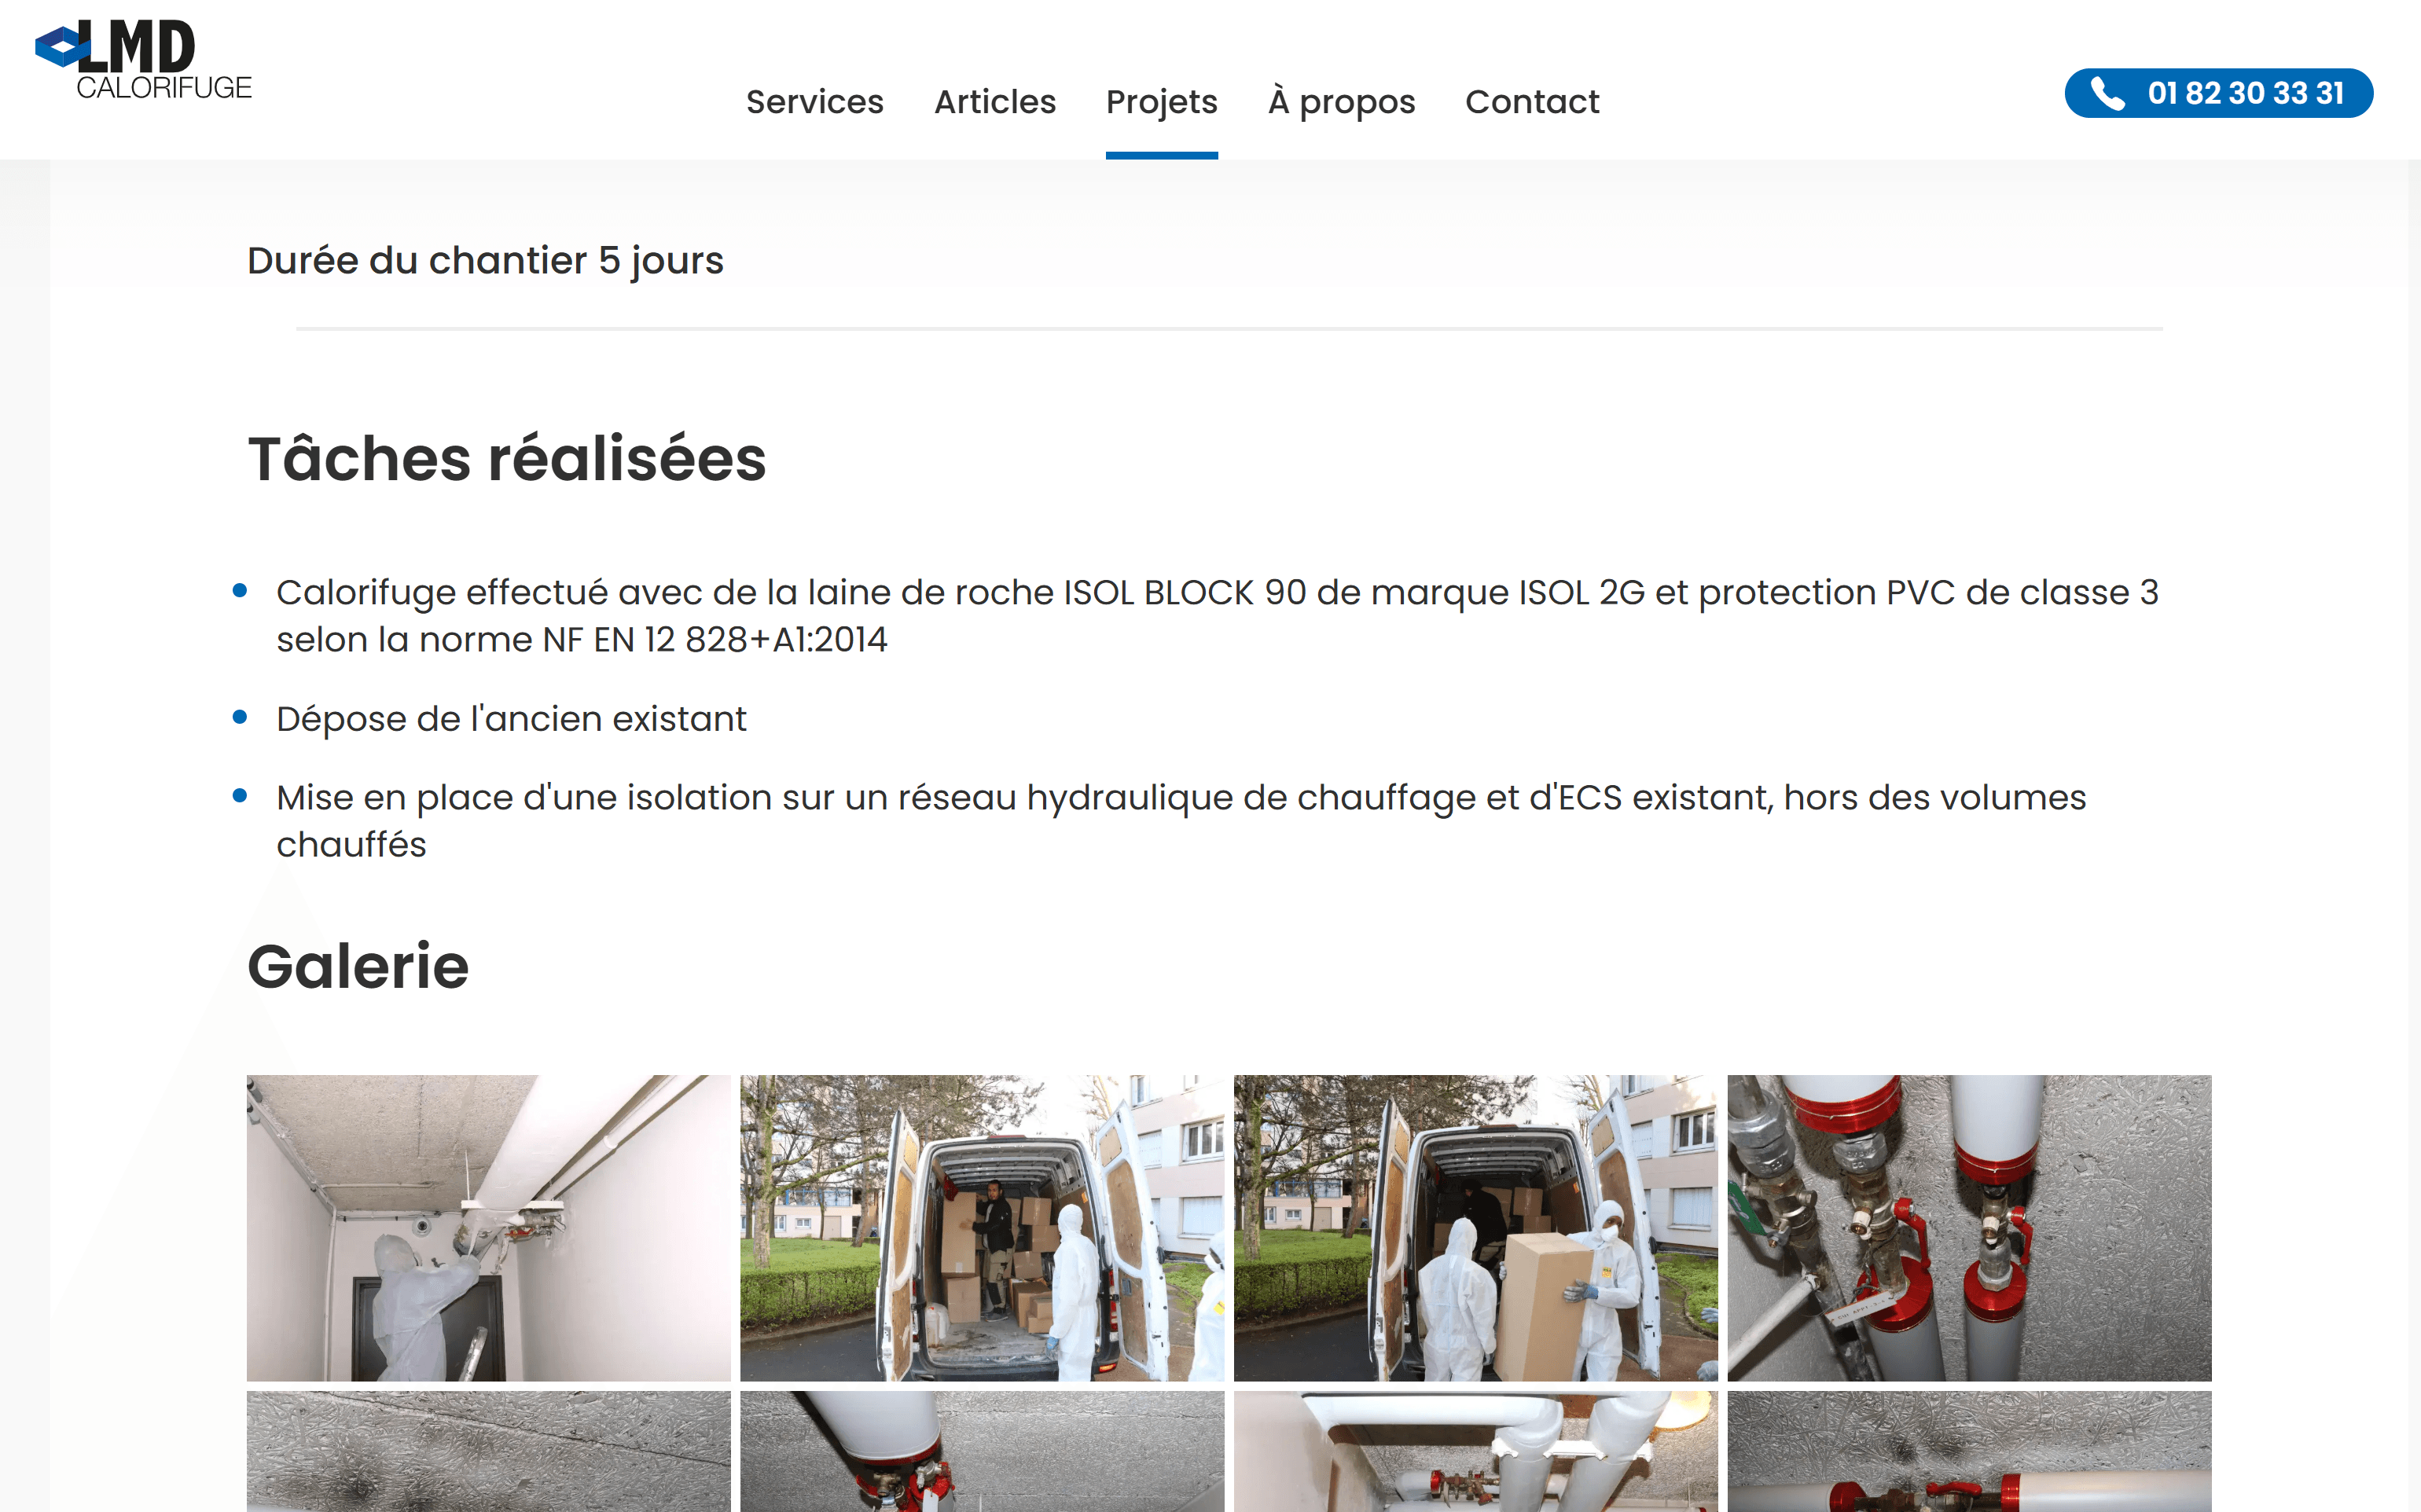Click the Tâches réalisées heading
The image size is (2421, 1512).
(507, 459)
